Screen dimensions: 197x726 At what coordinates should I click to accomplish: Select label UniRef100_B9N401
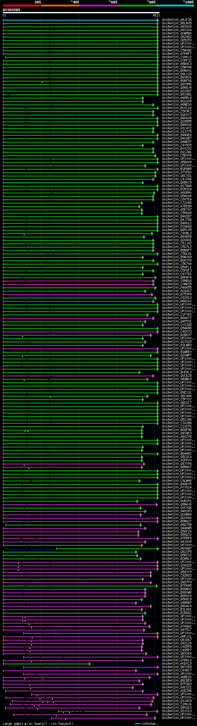(177, 71)
